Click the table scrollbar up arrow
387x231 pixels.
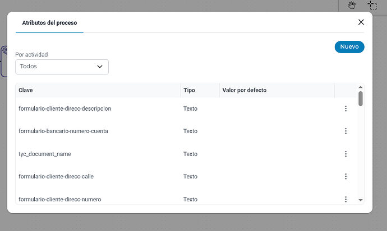point(360,87)
